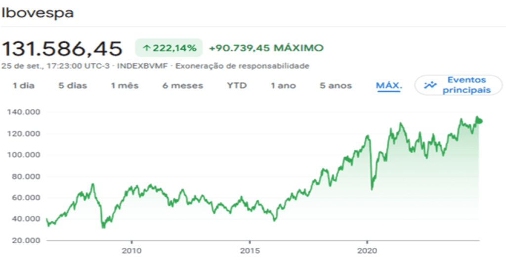
Task: Switch chart to 5 dias range
Action: 73,86
